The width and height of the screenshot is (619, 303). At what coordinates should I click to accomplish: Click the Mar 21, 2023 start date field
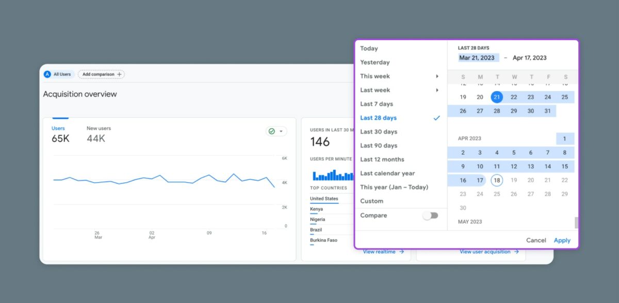(x=477, y=57)
